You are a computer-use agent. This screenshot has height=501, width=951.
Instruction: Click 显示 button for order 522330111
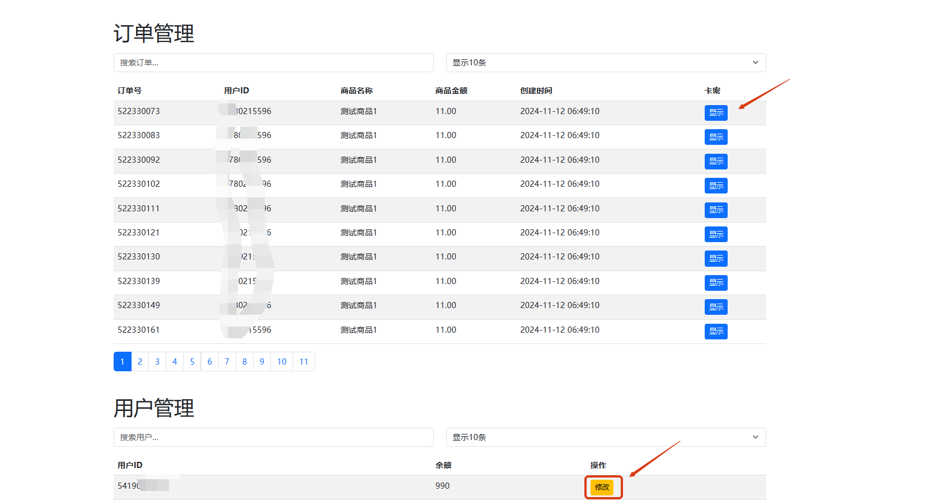[716, 210]
